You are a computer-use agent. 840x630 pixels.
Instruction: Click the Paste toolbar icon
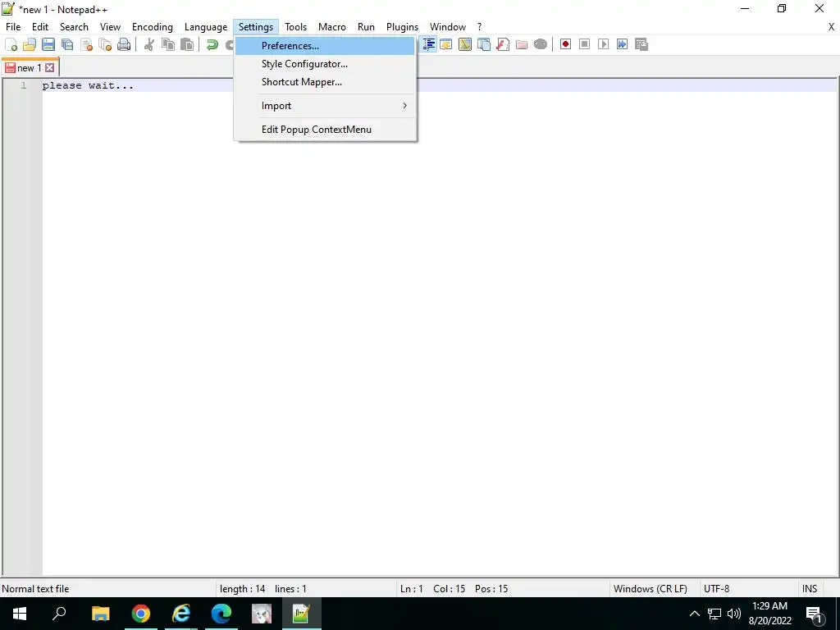tap(187, 44)
